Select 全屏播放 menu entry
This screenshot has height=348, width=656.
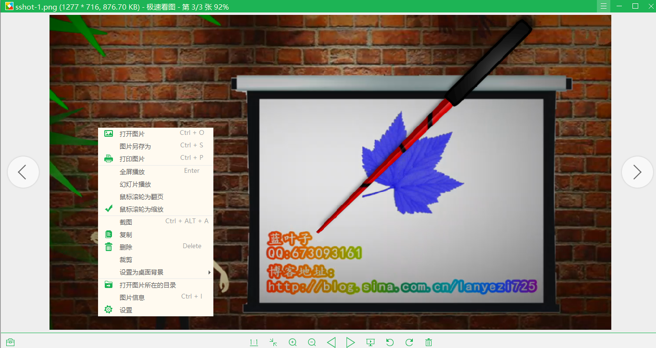click(x=156, y=172)
